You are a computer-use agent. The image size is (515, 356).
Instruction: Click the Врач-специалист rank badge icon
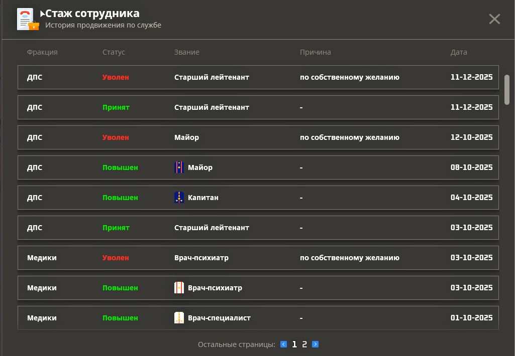[179, 318]
